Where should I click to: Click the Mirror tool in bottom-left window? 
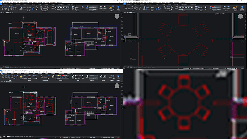coord(30,77)
